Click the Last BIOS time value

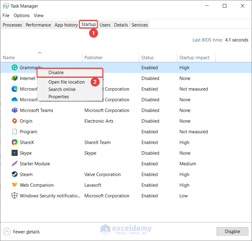pos(237,40)
